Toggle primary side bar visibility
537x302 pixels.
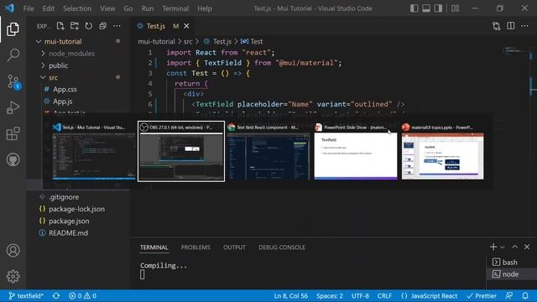(414, 8)
